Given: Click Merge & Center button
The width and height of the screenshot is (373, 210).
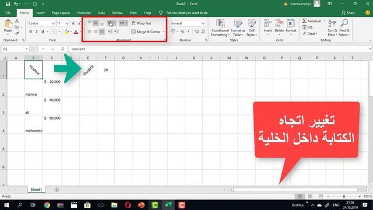Looking at the screenshot, I should pyautogui.click(x=146, y=32).
